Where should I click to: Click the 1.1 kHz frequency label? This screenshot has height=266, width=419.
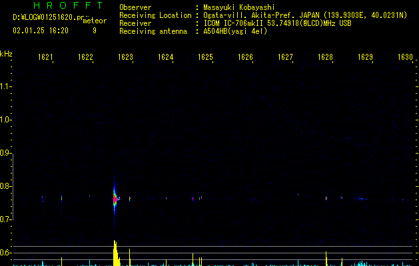5,86
